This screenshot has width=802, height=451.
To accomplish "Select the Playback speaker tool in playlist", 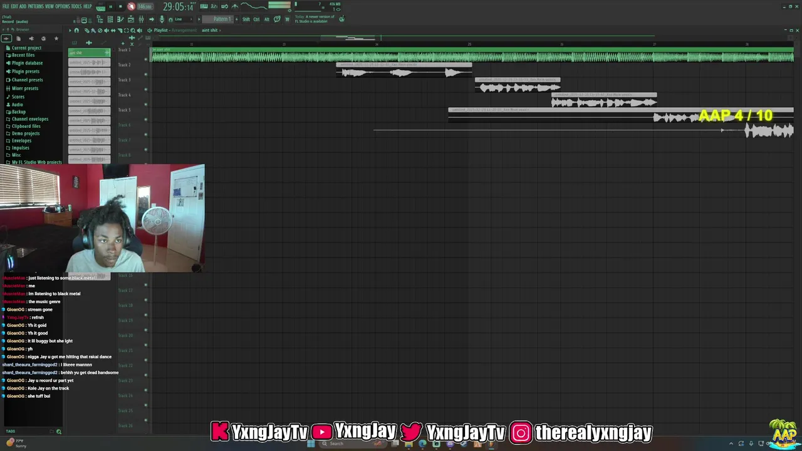I will [140, 30].
